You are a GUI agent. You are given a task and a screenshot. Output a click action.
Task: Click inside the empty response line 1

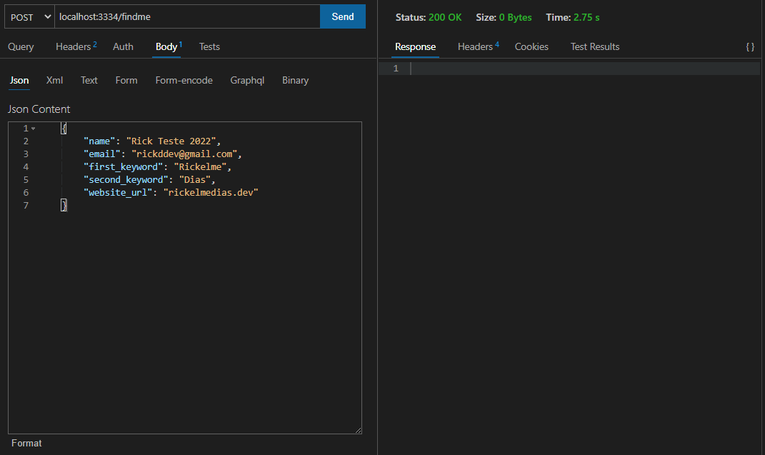[584, 69]
